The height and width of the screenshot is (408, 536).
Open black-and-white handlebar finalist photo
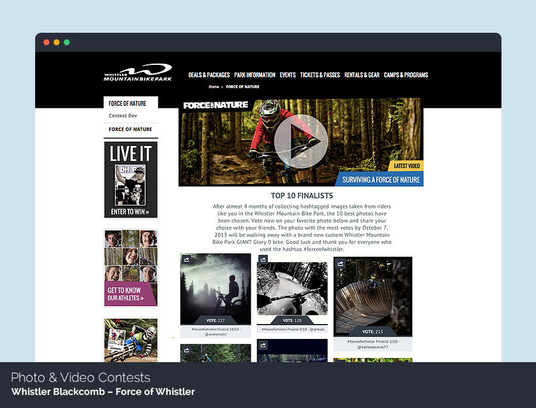pyautogui.click(x=292, y=289)
